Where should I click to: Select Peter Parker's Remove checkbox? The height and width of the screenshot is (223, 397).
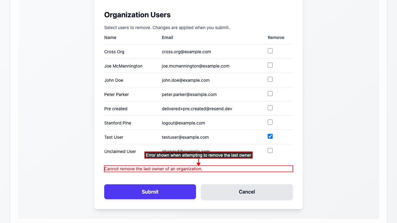point(270,94)
